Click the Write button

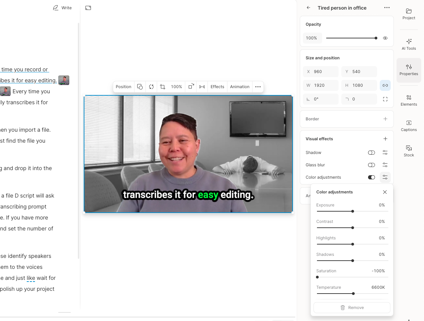click(62, 8)
